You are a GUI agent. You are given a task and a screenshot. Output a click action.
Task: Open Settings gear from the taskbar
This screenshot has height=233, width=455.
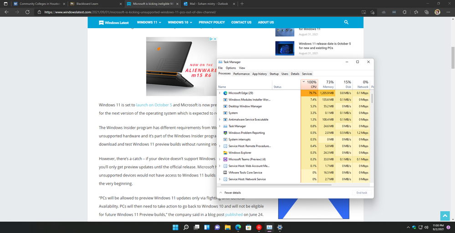280,228
